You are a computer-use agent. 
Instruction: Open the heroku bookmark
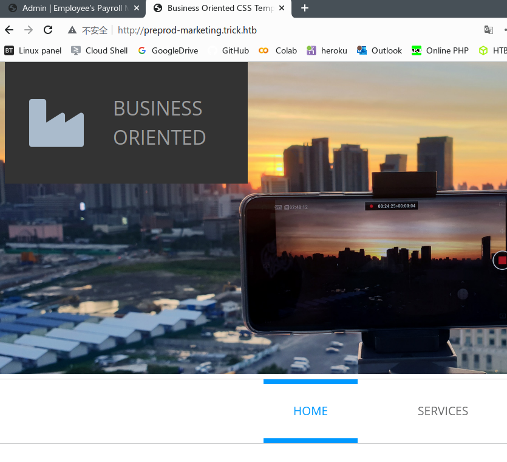[x=327, y=50]
